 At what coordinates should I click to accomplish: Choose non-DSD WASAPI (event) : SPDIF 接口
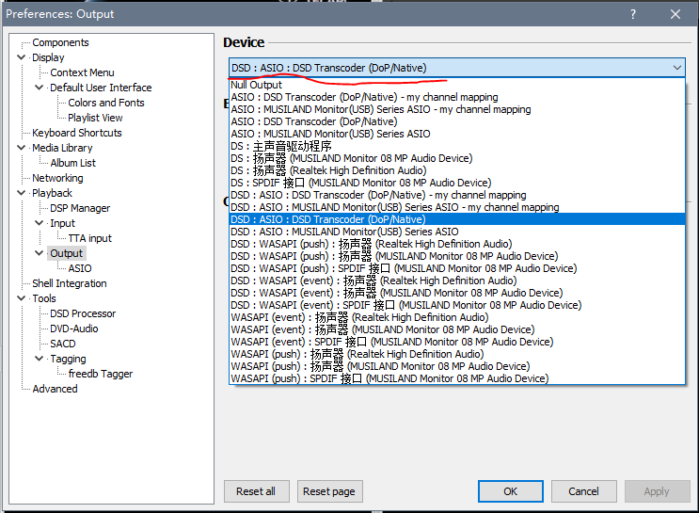[x=457, y=342]
